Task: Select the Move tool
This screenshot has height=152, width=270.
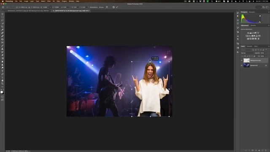Action: coord(2,14)
